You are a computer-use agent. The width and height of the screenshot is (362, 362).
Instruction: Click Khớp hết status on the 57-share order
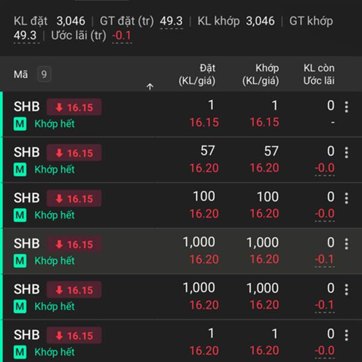click(x=54, y=170)
